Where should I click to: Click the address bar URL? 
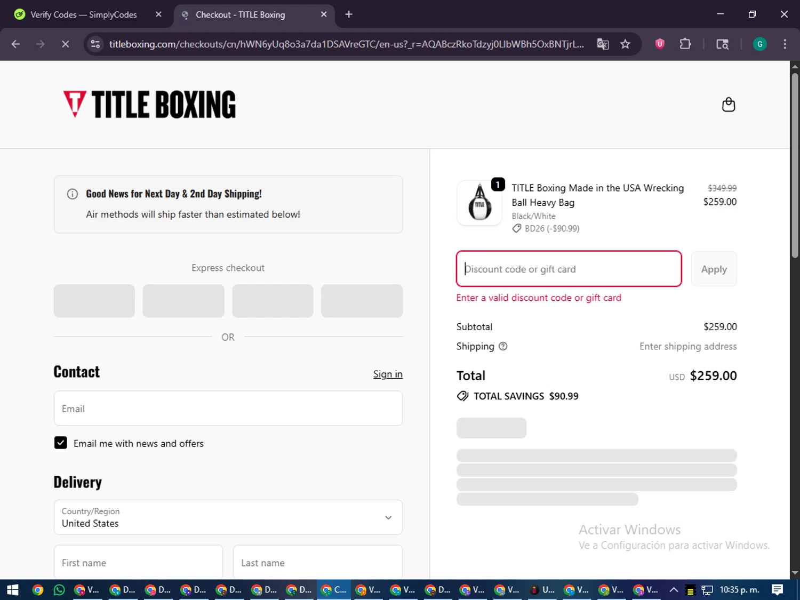[x=347, y=44]
